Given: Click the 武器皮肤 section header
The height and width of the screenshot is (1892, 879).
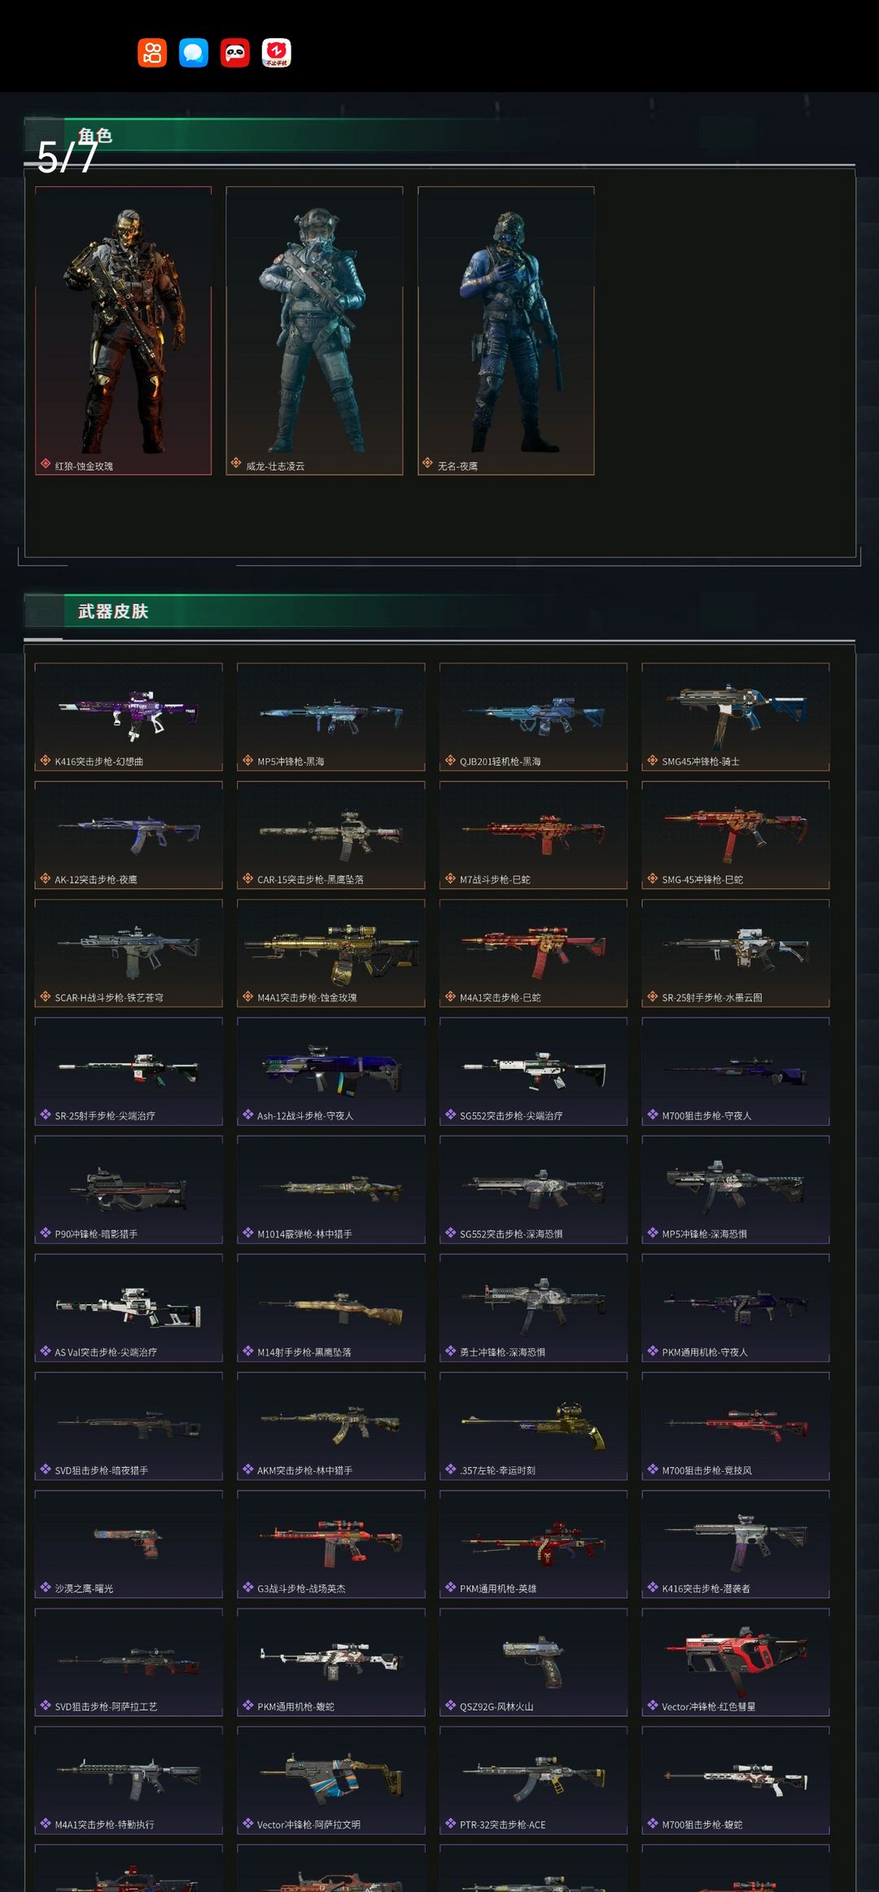Looking at the screenshot, I should click(113, 611).
